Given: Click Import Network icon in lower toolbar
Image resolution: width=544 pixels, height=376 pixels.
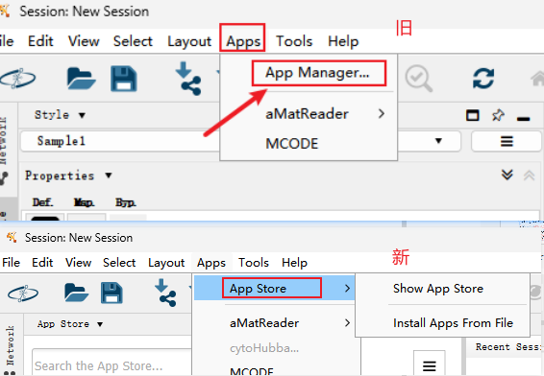Looking at the screenshot, I should click(165, 293).
